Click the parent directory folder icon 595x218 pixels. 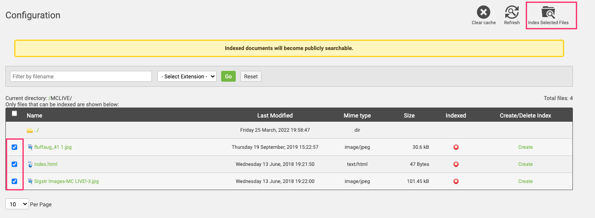click(30, 130)
